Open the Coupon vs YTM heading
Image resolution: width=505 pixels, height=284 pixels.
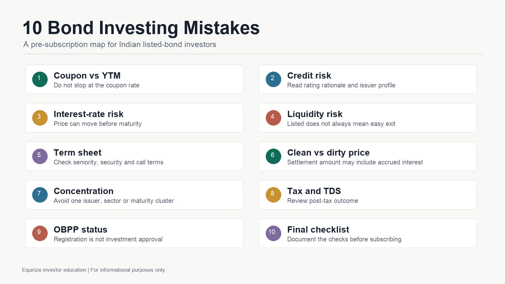(x=87, y=76)
